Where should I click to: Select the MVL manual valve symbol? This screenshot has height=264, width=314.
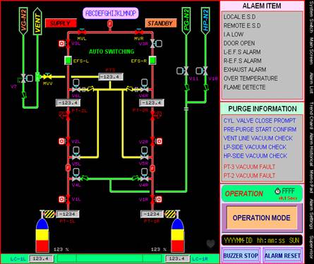[82, 32]
